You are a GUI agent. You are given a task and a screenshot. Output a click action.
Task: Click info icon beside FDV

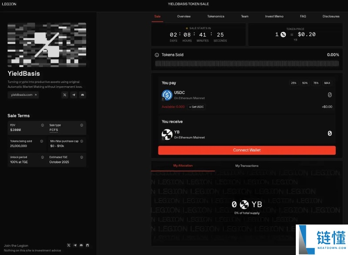42,125
